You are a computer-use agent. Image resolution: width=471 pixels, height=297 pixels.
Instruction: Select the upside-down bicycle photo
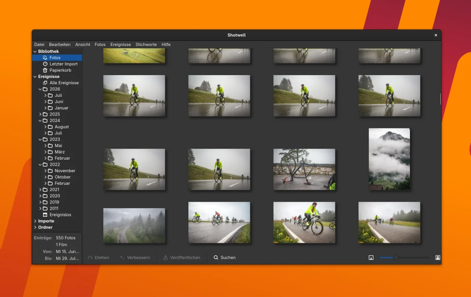point(304,169)
